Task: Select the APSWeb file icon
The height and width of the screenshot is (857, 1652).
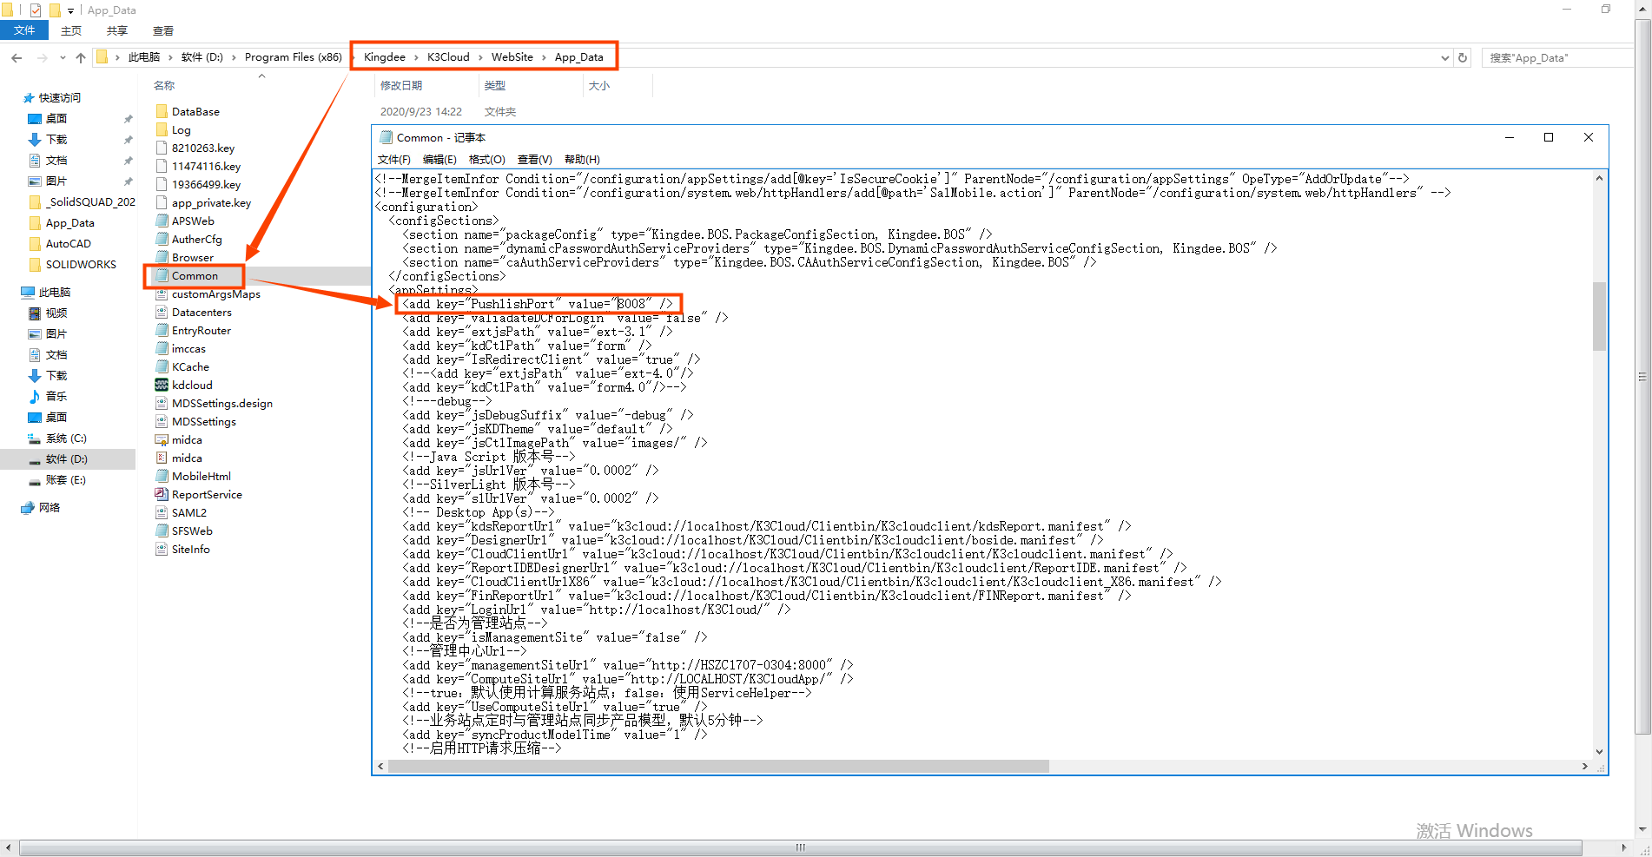Action: pyautogui.click(x=162, y=221)
